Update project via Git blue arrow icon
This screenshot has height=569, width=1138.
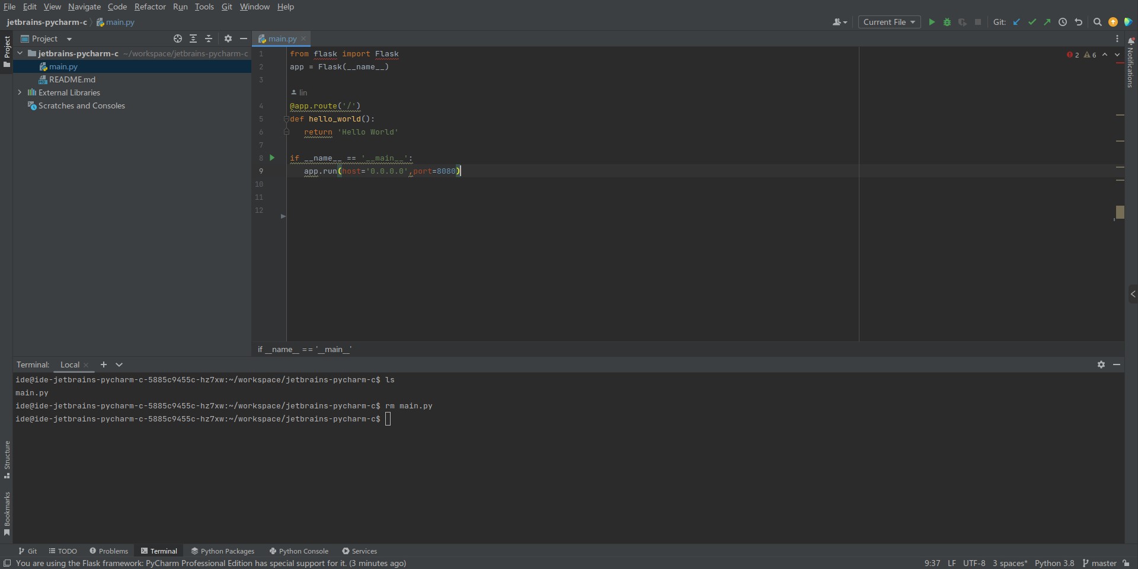click(1016, 22)
